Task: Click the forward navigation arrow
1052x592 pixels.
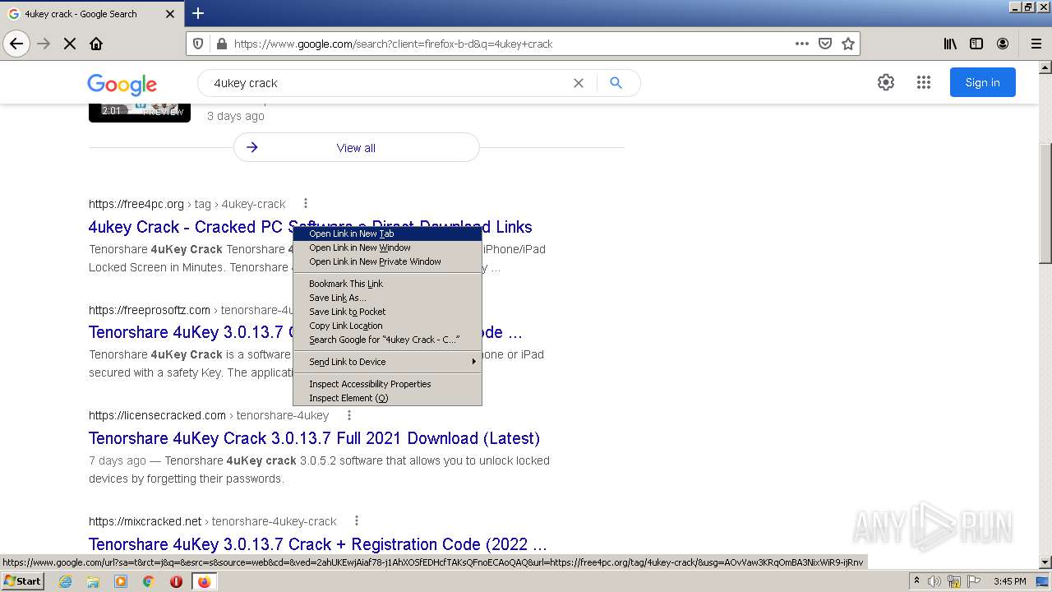Action: pyautogui.click(x=44, y=44)
